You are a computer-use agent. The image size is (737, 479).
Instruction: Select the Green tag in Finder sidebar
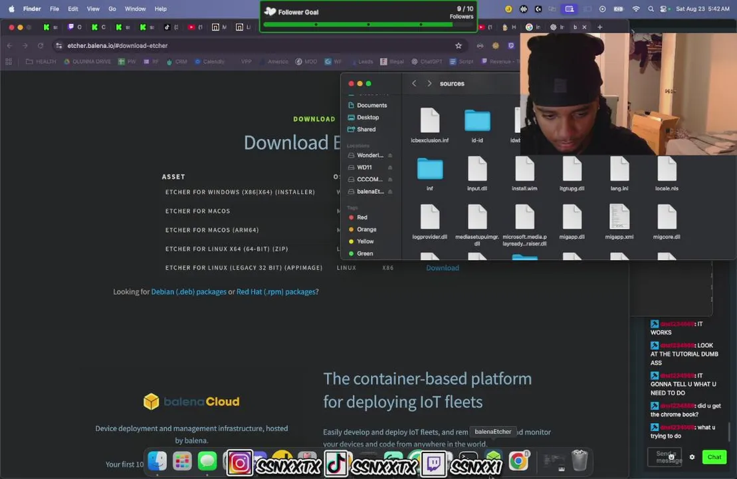click(x=360, y=253)
